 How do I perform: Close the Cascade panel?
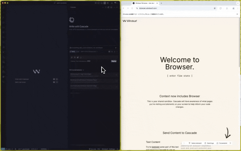[117, 7]
